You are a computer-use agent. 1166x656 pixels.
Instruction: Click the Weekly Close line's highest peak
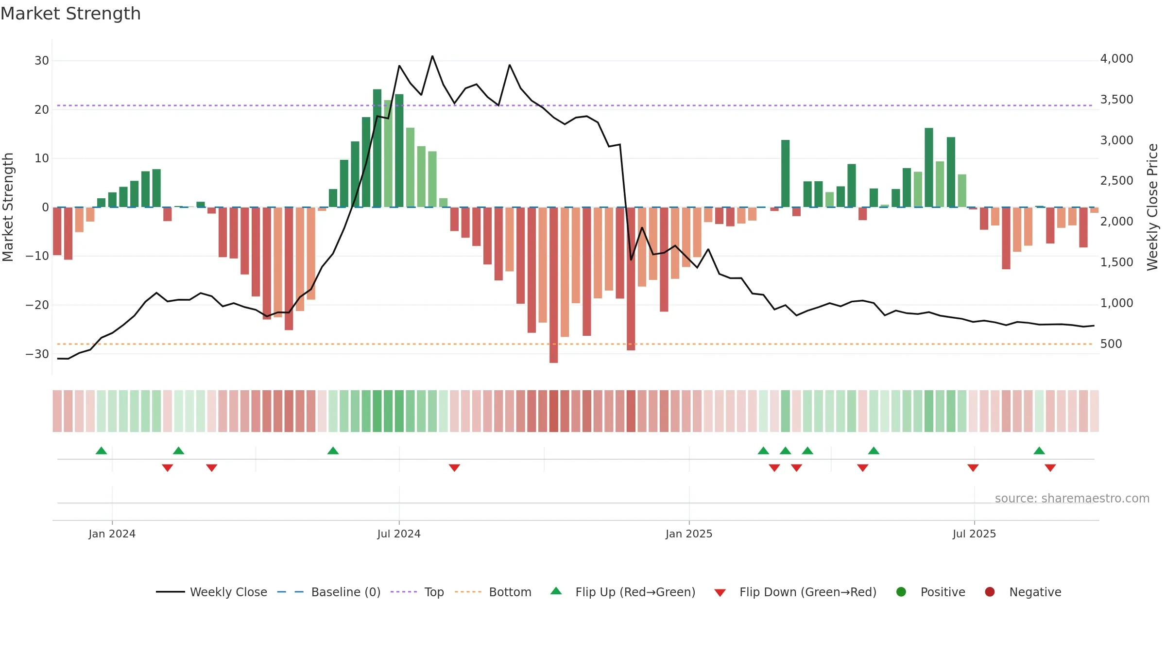click(x=432, y=56)
